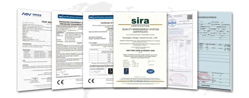
Task: Click the AOV Testing logo
Action: pyautogui.click(x=31, y=15)
